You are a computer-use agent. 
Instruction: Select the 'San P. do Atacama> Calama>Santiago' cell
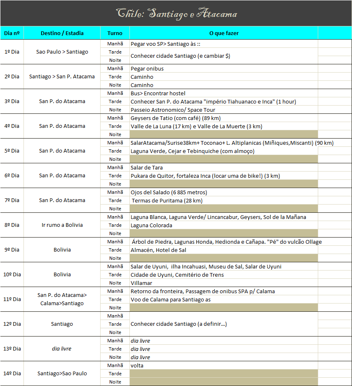pos(62,299)
